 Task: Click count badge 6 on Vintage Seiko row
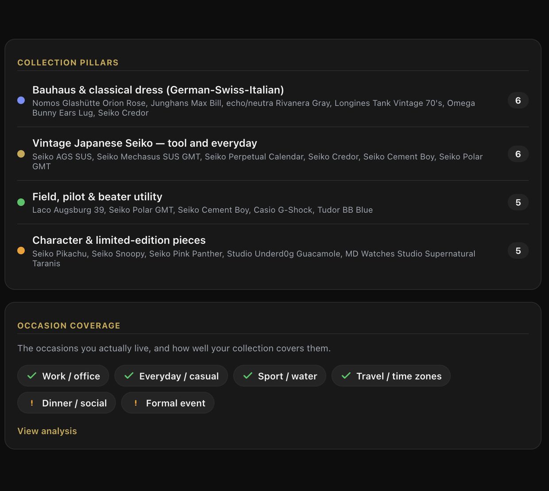(x=518, y=154)
